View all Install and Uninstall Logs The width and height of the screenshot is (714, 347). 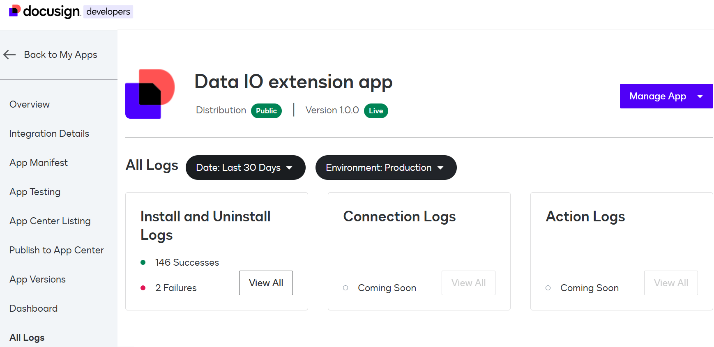tap(266, 283)
